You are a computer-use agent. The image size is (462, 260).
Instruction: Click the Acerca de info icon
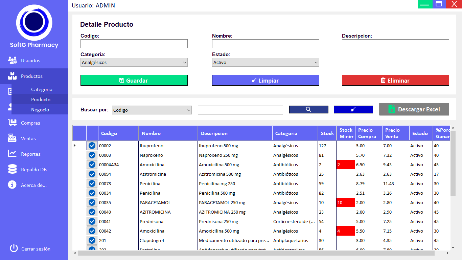[x=13, y=185]
